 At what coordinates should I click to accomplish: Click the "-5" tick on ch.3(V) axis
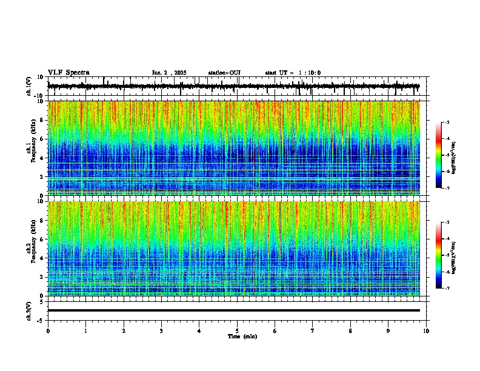(x=41, y=321)
